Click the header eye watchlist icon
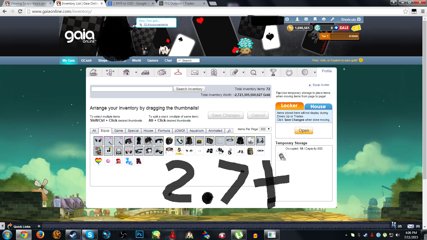The width and height of the screenshot is (427, 240). click(324, 19)
